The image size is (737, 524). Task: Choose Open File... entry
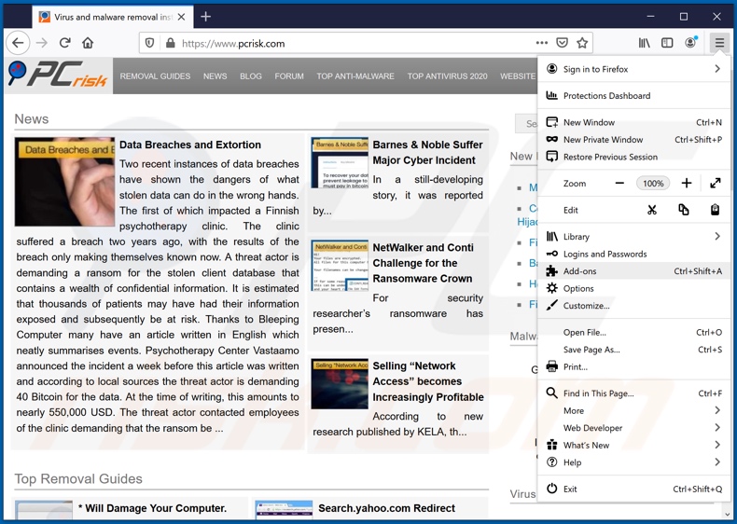[x=633, y=332]
